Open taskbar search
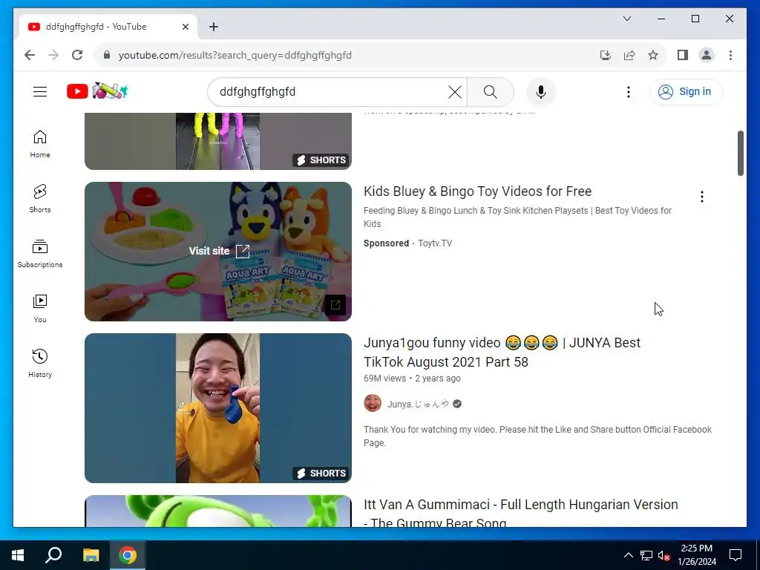This screenshot has width=760, height=570. point(53,555)
